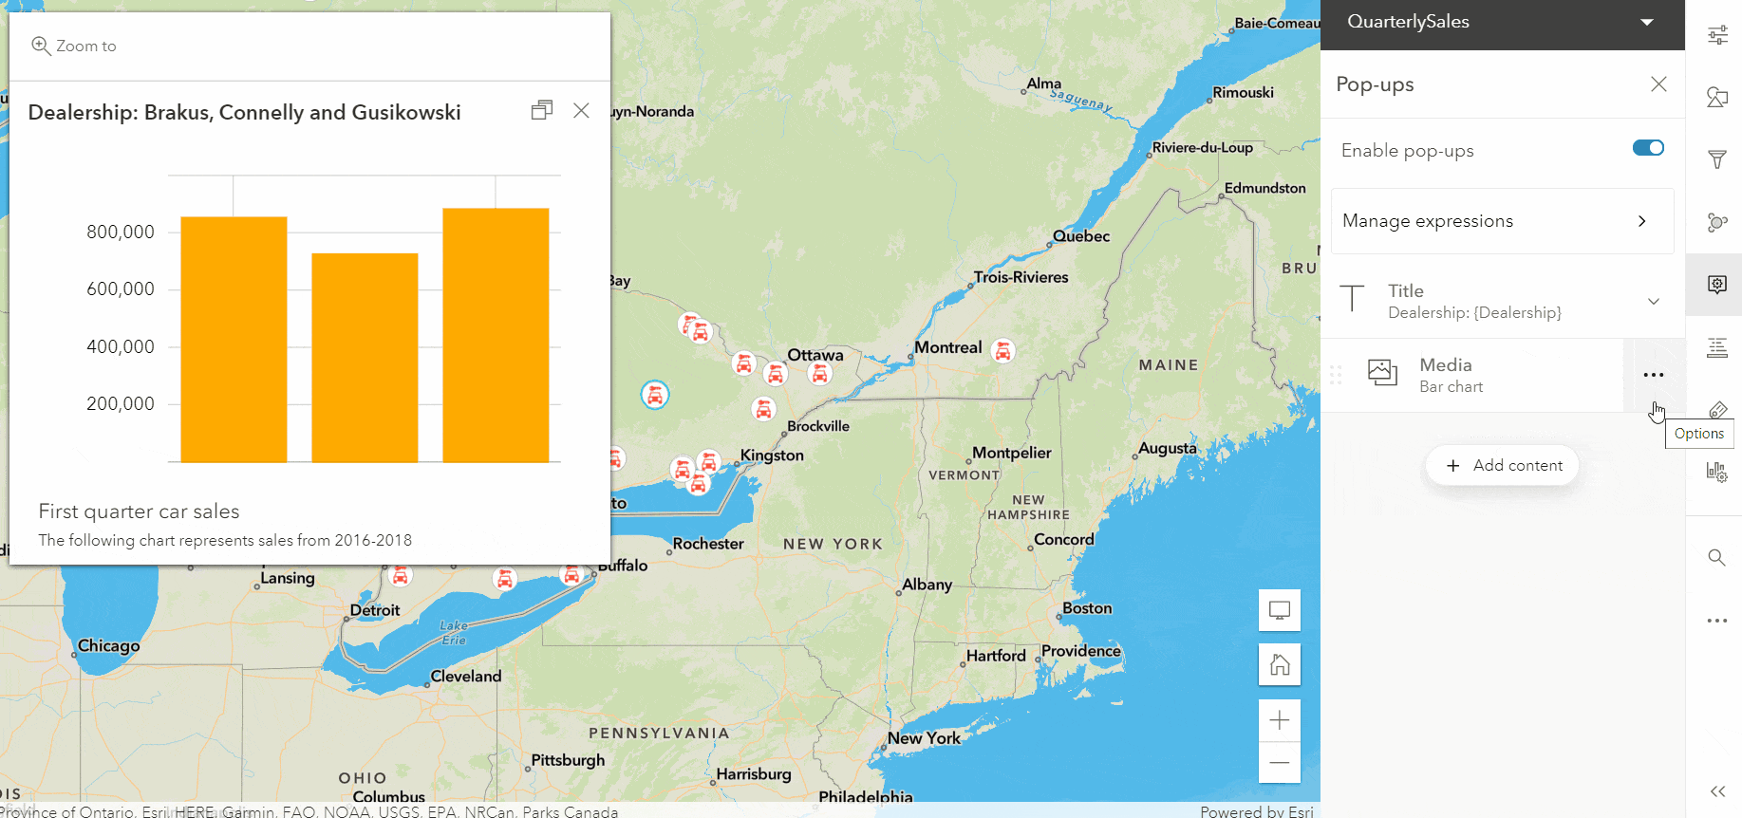The width and height of the screenshot is (1742, 818).
Task: Disable the Enable pop-ups toggle
Action: click(x=1648, y=148)
